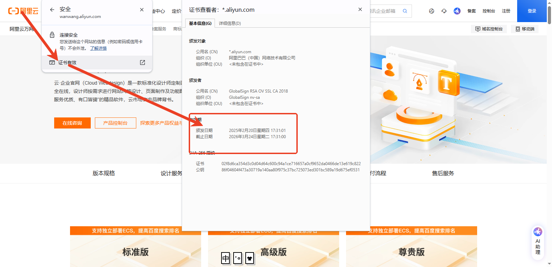
Task: Select the 版本规格 tab
Action: click(x=103, y=173)
